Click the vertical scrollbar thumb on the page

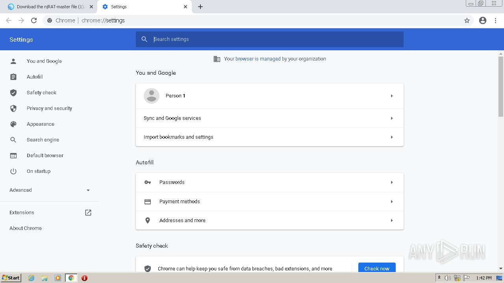point(501,86)
